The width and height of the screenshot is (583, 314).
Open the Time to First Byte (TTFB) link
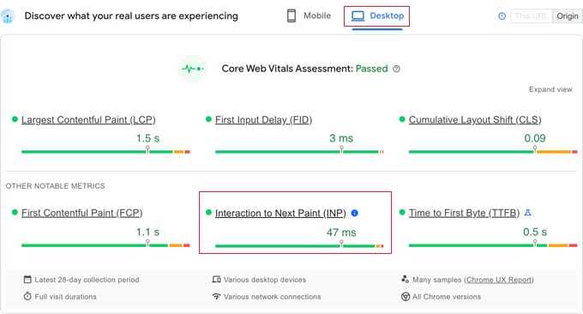click(x=464, y=213)
